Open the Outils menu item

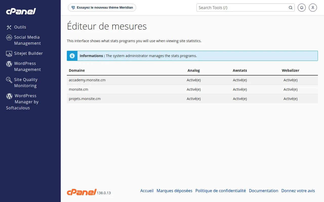(20, 27)
